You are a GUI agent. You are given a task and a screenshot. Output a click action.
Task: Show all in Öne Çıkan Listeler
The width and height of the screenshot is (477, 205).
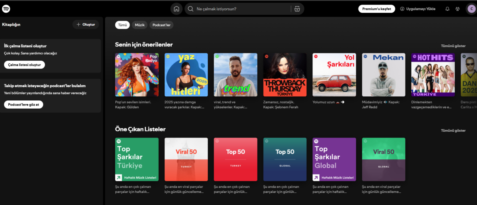tap(453, 130)
